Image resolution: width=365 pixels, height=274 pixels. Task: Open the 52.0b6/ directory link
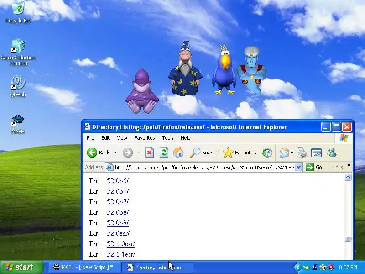tap(118, 191)
